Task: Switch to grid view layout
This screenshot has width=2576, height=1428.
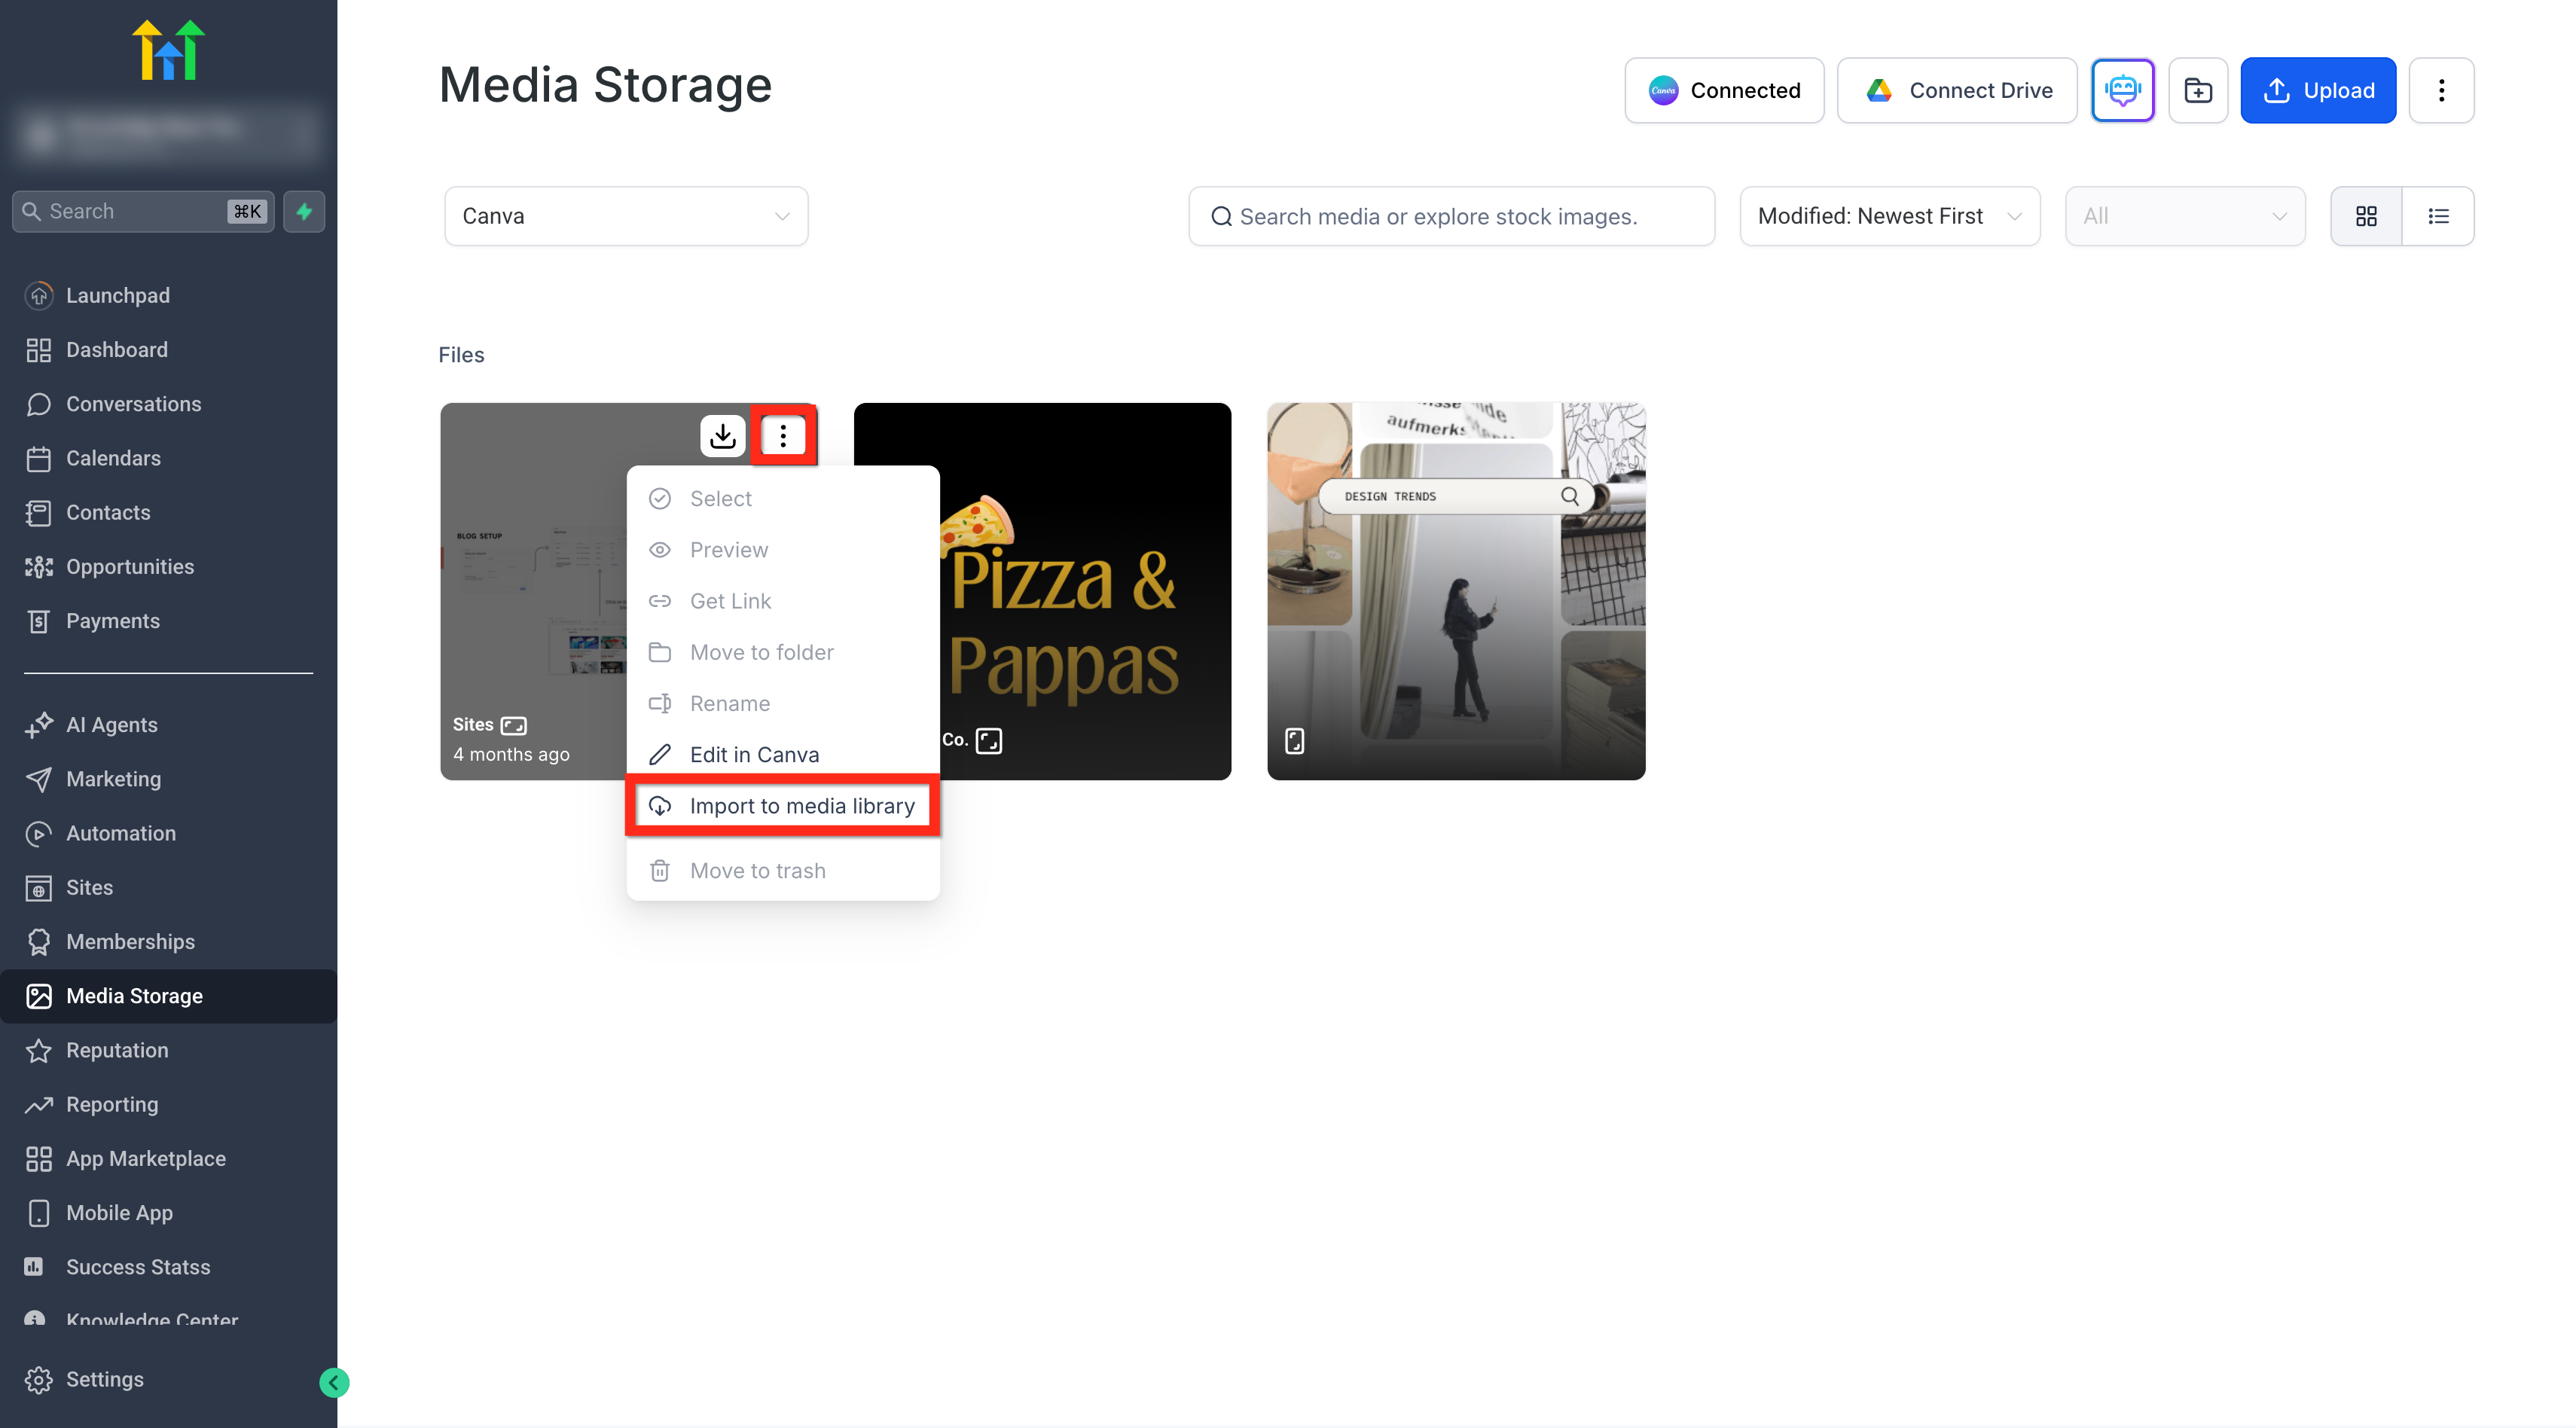Action: [2366, 216]
